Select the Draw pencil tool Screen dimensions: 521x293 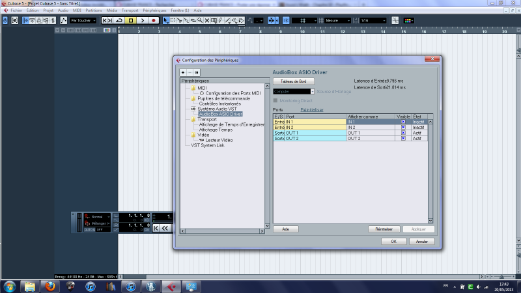tap(220, 21)
